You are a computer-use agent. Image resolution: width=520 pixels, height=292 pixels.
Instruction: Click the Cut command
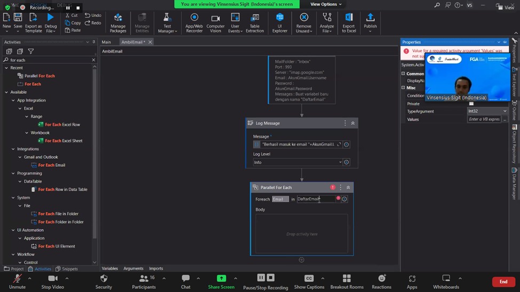[x=71, y=15]
